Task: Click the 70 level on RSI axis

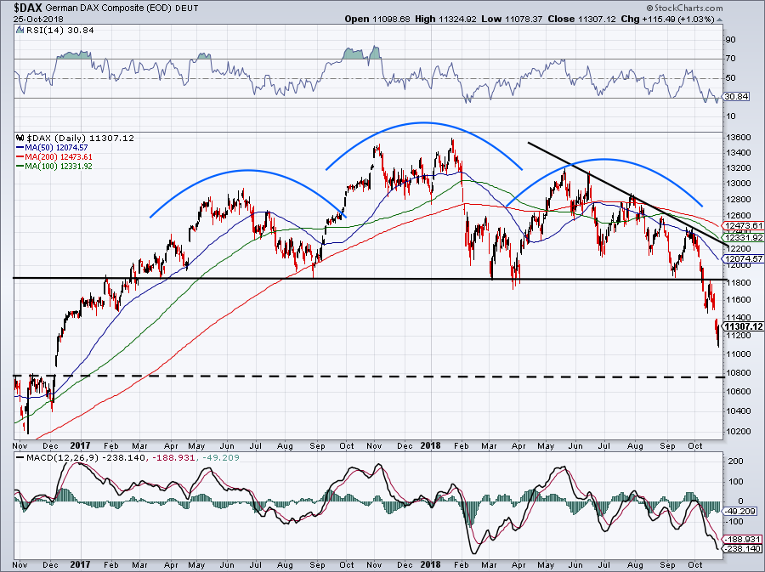Action: (730, 59)
